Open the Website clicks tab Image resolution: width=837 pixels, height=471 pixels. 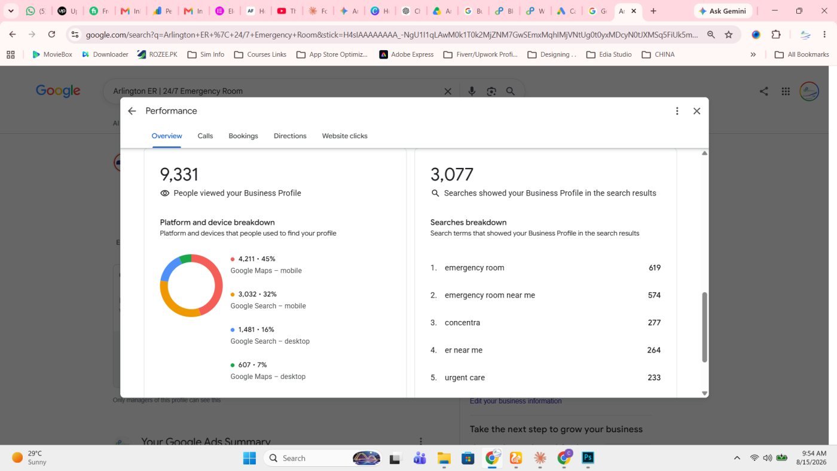click(x=344, y=136)
